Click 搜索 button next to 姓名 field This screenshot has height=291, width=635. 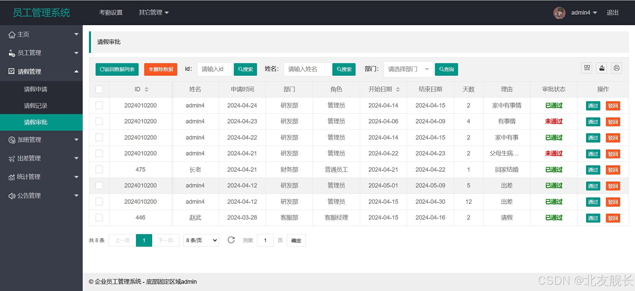click(344, 69)
